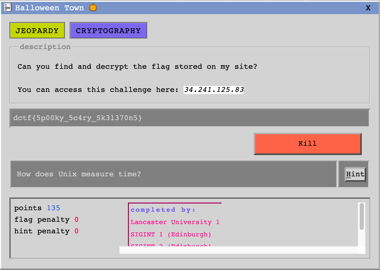Viewport: 380px width, 270px height.
Task: Click the flag penalty value
Action: coord(76,219)
